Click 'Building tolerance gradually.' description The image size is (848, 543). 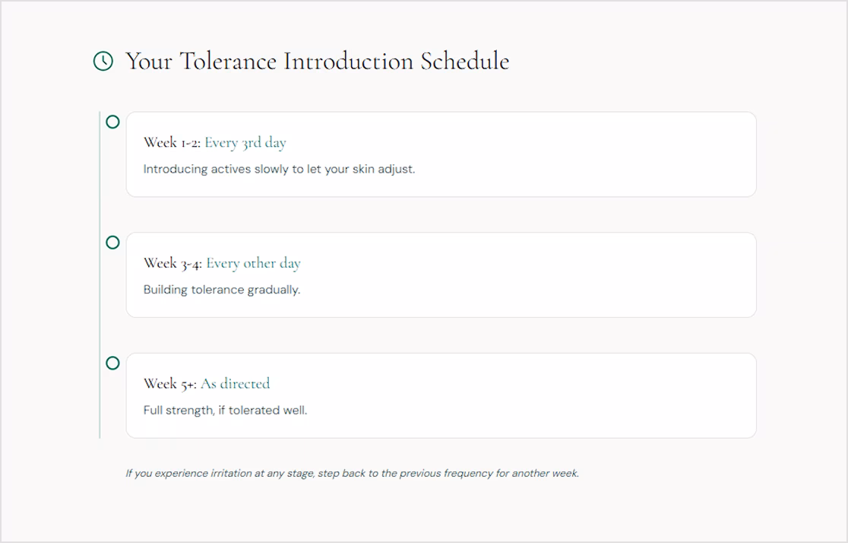click(x=222, y=290)
